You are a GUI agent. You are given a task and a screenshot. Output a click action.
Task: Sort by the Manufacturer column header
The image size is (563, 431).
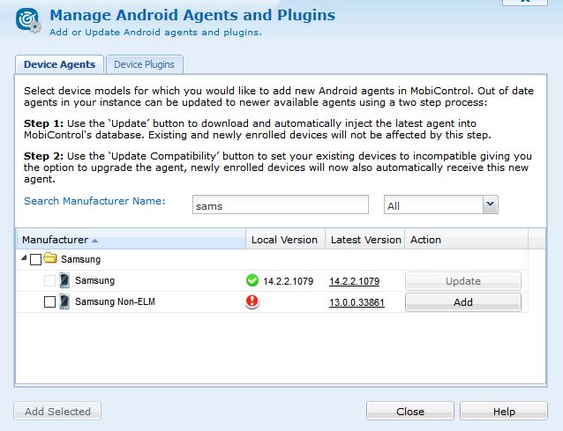pyautogui.click(x=55, y=240)
